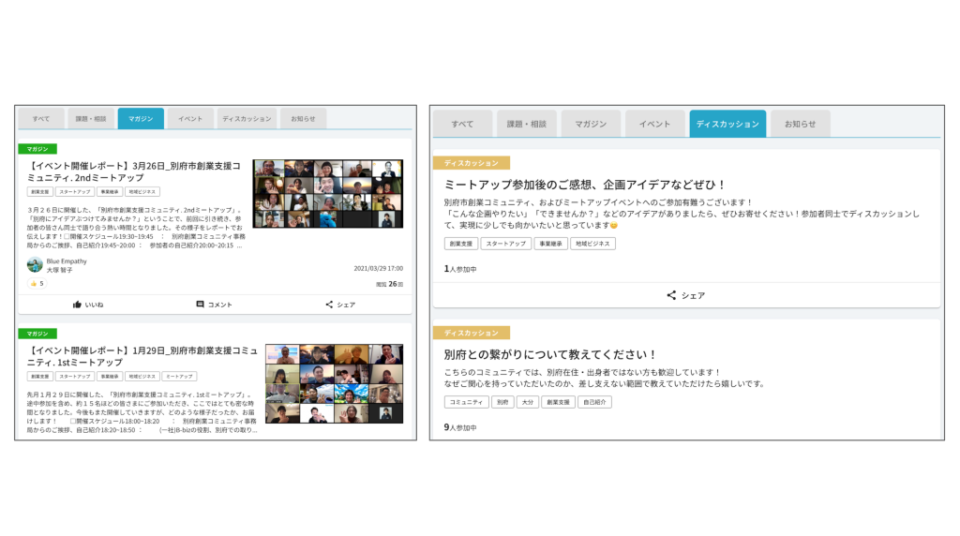960x536 pixels.
Task: Open すべて tab in left magazine panel
Action: coord(41,119)
